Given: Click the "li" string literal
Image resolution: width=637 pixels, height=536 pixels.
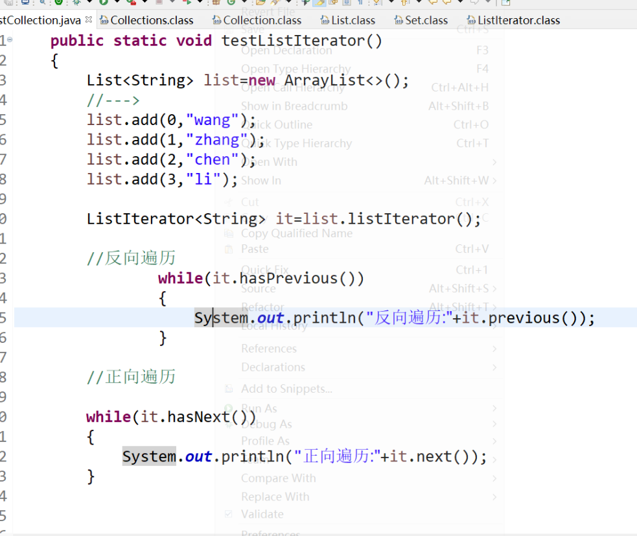Looking at the screenshot, I should pyautogui.click(x=203, y=180).
